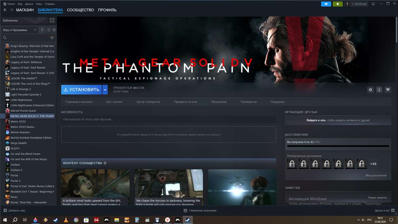Open the БИБЛИОТЕКА tab
This screenshot has width=398, height=224.
pos(50,10)
